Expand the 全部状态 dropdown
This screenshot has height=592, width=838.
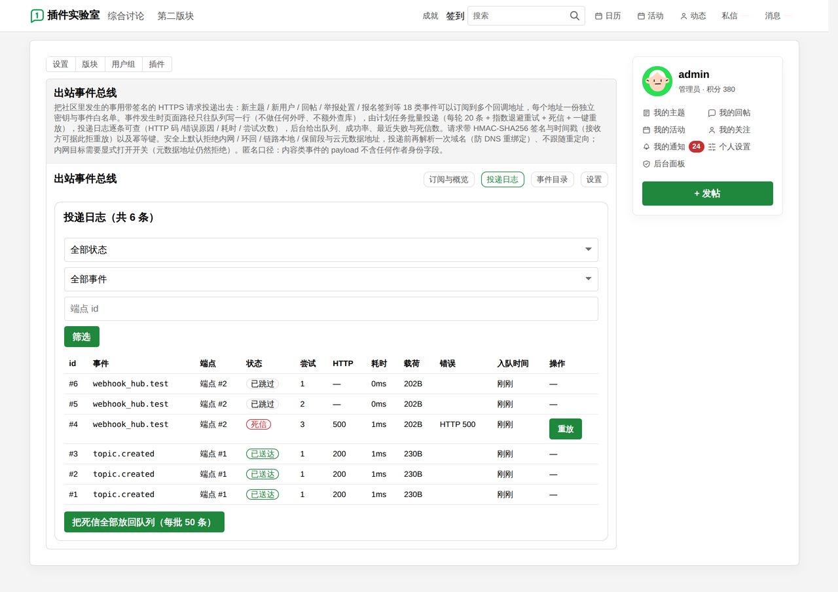point(331,250)
